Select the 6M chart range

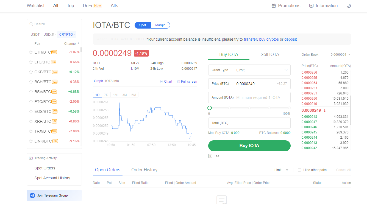point(134,95)
